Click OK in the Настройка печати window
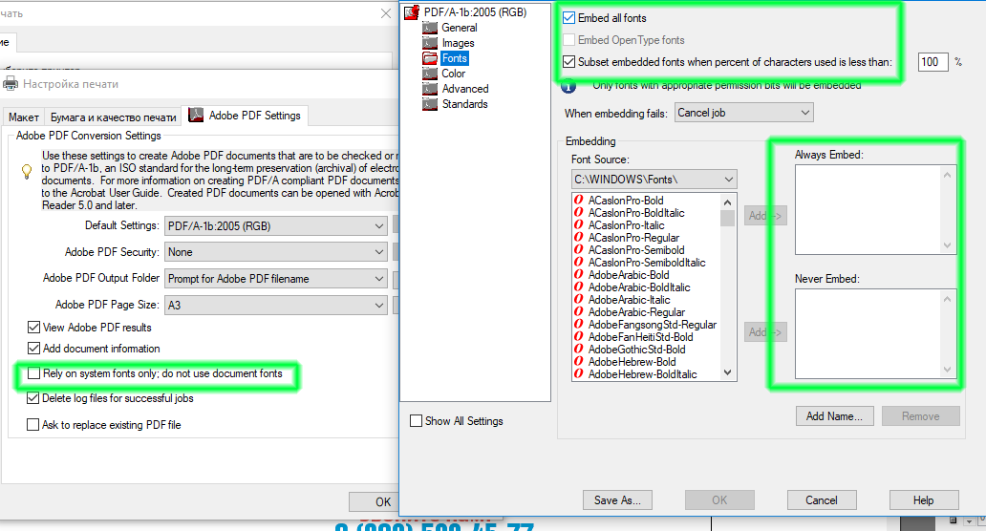 (374, 501)
